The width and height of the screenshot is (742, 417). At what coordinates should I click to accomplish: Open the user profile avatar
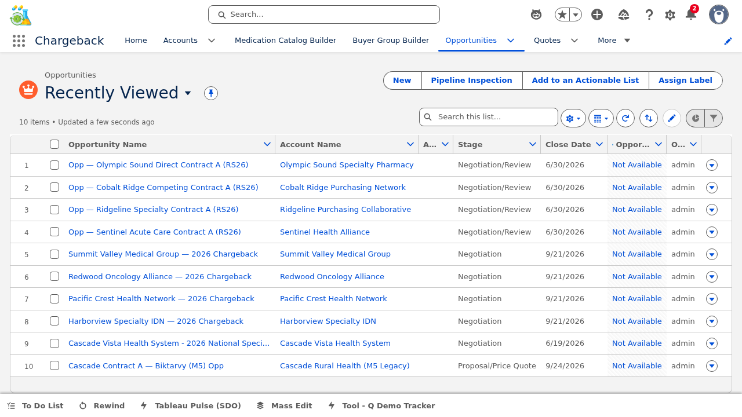click(x=719, y=14)
